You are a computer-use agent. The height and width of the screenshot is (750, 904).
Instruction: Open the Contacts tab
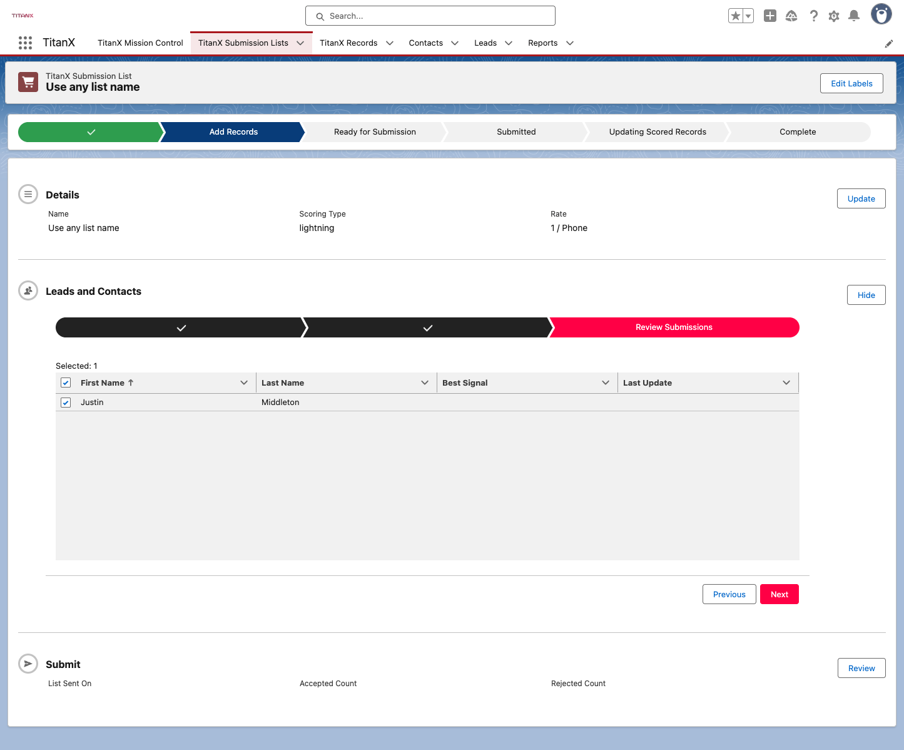426,43
